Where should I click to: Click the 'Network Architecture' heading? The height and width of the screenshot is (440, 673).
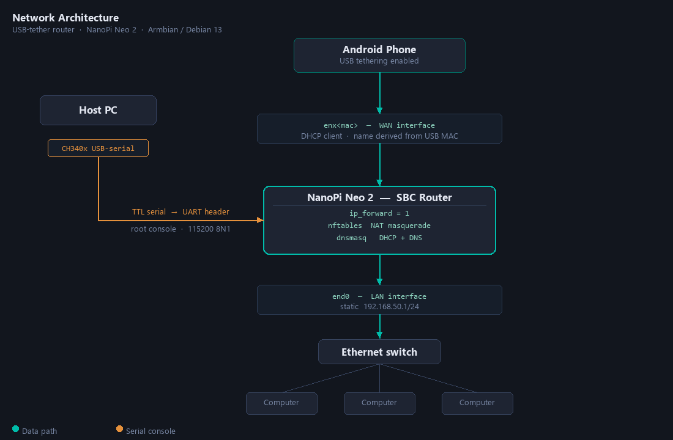65,18
